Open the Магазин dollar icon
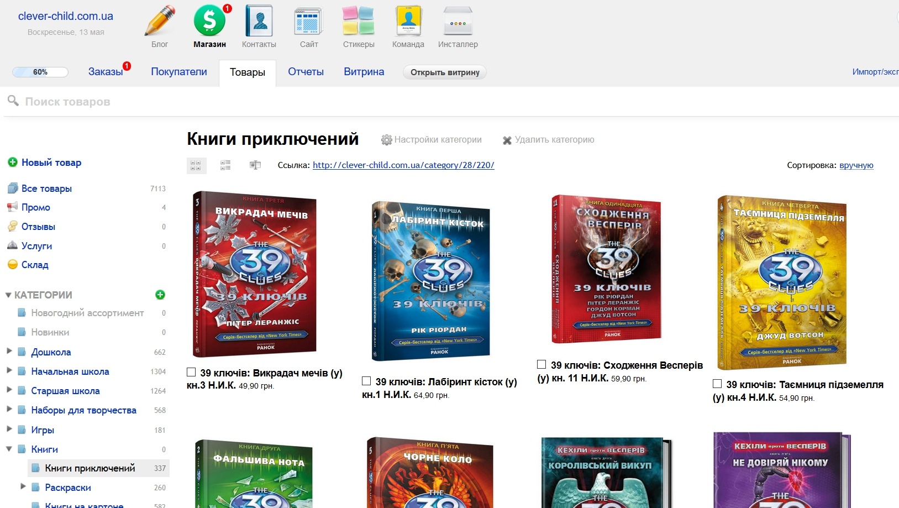Image resolution: width=899 pixels, height=508 pixels. pyautogui.click(x=209, y=21)
